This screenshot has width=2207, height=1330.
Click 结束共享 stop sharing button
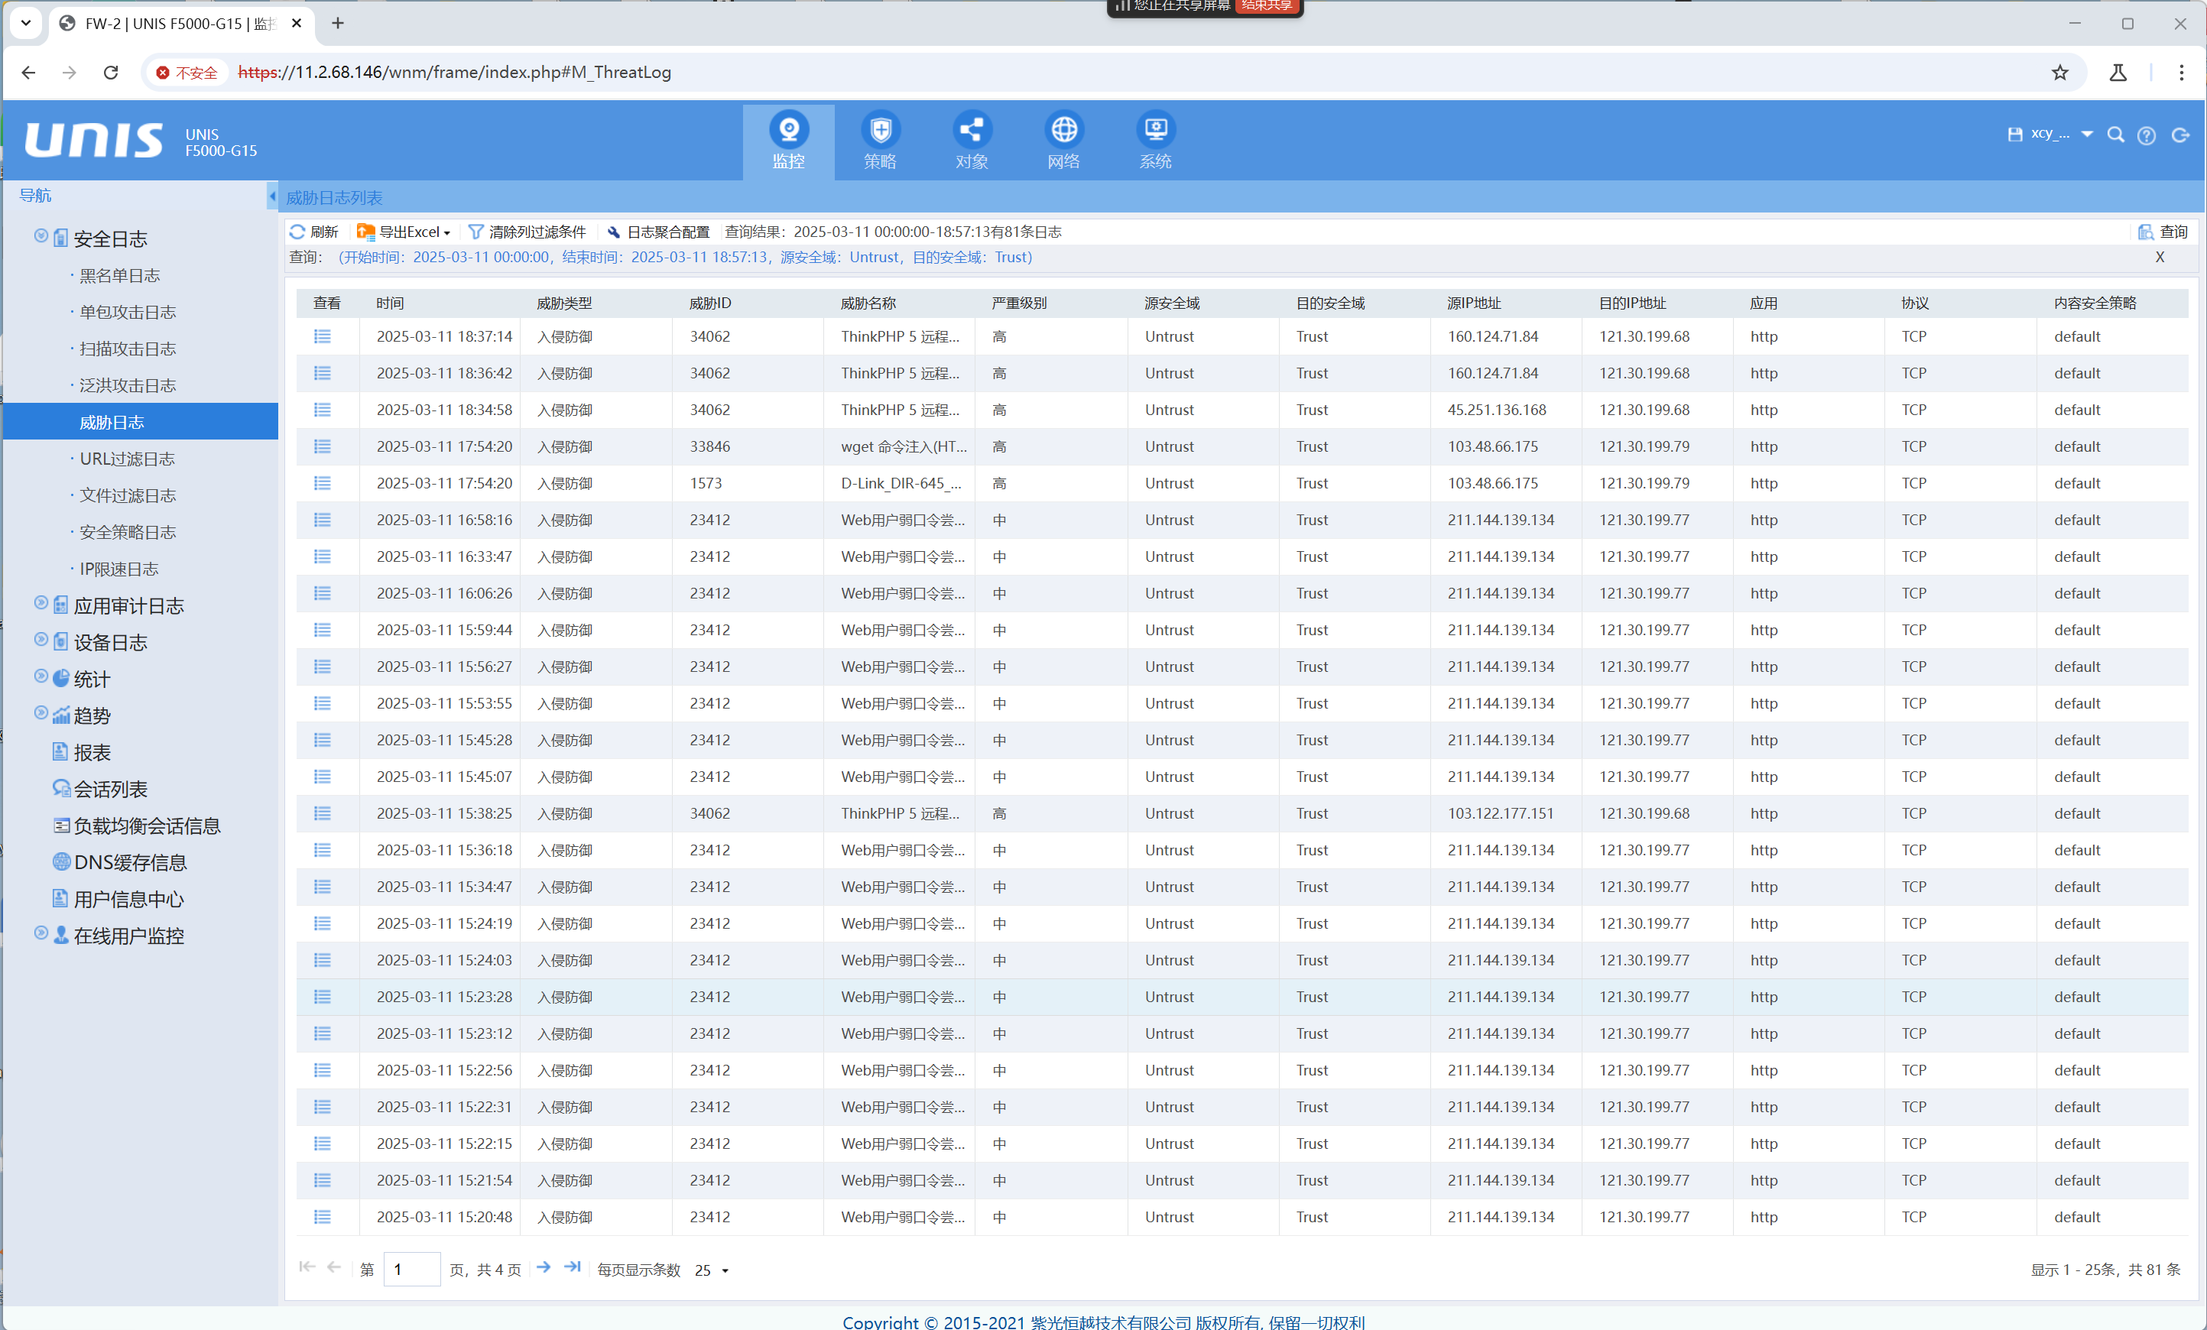click(1267, 6)
